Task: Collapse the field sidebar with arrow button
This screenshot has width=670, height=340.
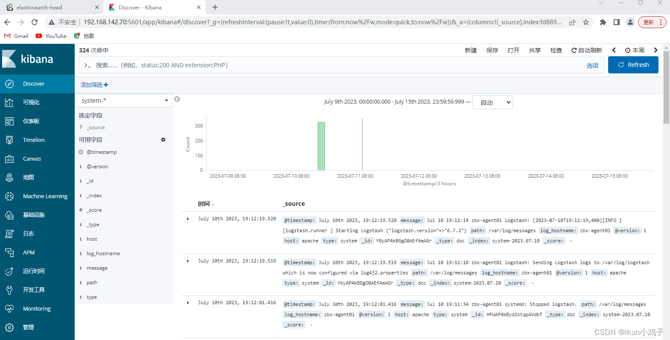Action: click(x=177, y=99)
